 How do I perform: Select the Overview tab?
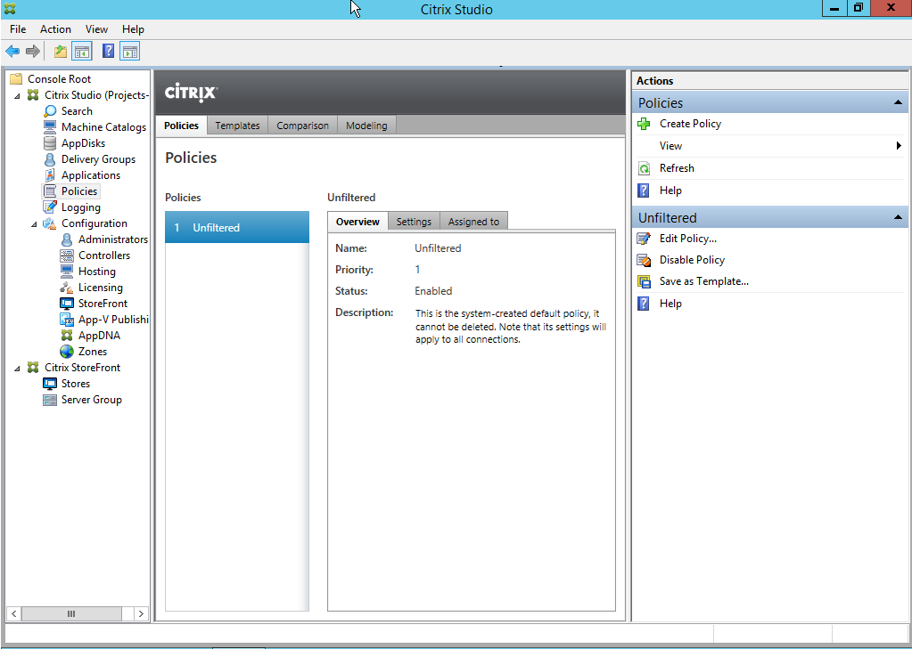click(x=357, y=222)
